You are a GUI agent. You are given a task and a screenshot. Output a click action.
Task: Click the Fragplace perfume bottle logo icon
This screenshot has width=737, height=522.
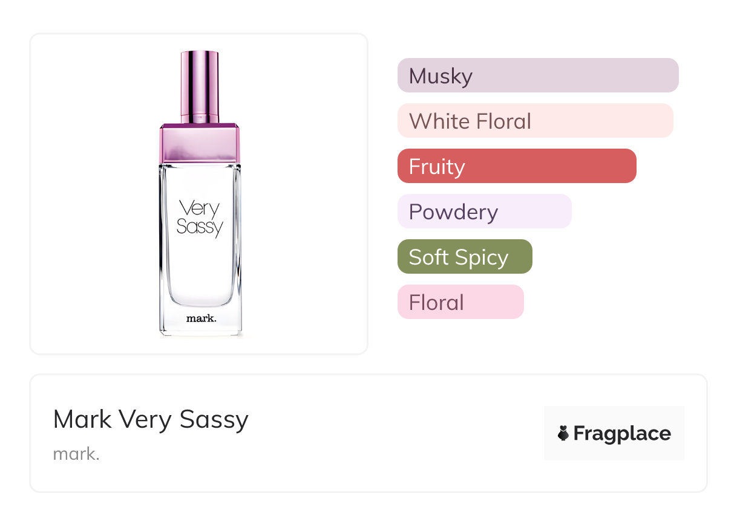563,433
